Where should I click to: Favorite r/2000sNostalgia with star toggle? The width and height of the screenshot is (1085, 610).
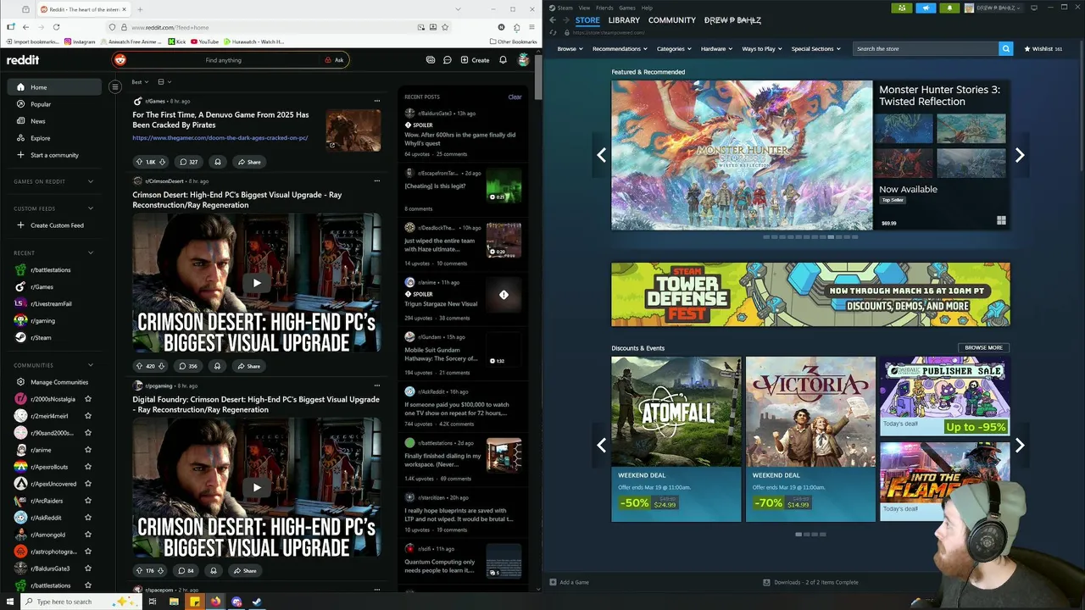click(x=88, y=399)
